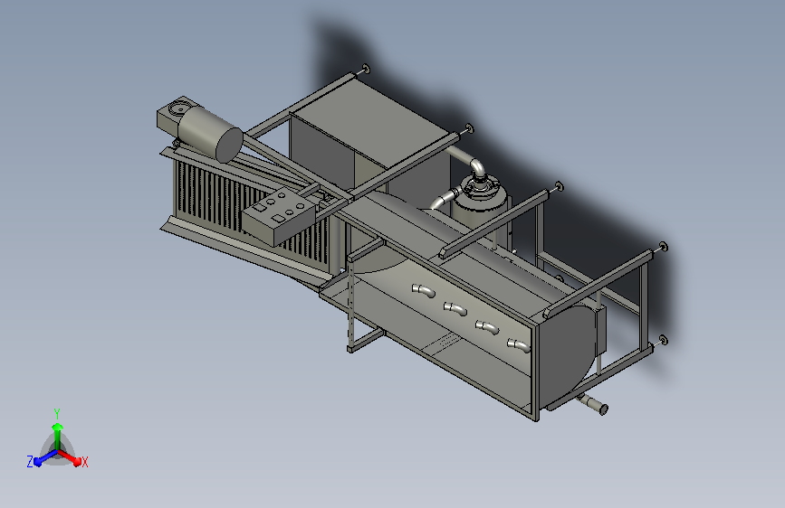Select the control box with round buttons
The width and height of the screenshot is (785, 508).
coord(280,218)
